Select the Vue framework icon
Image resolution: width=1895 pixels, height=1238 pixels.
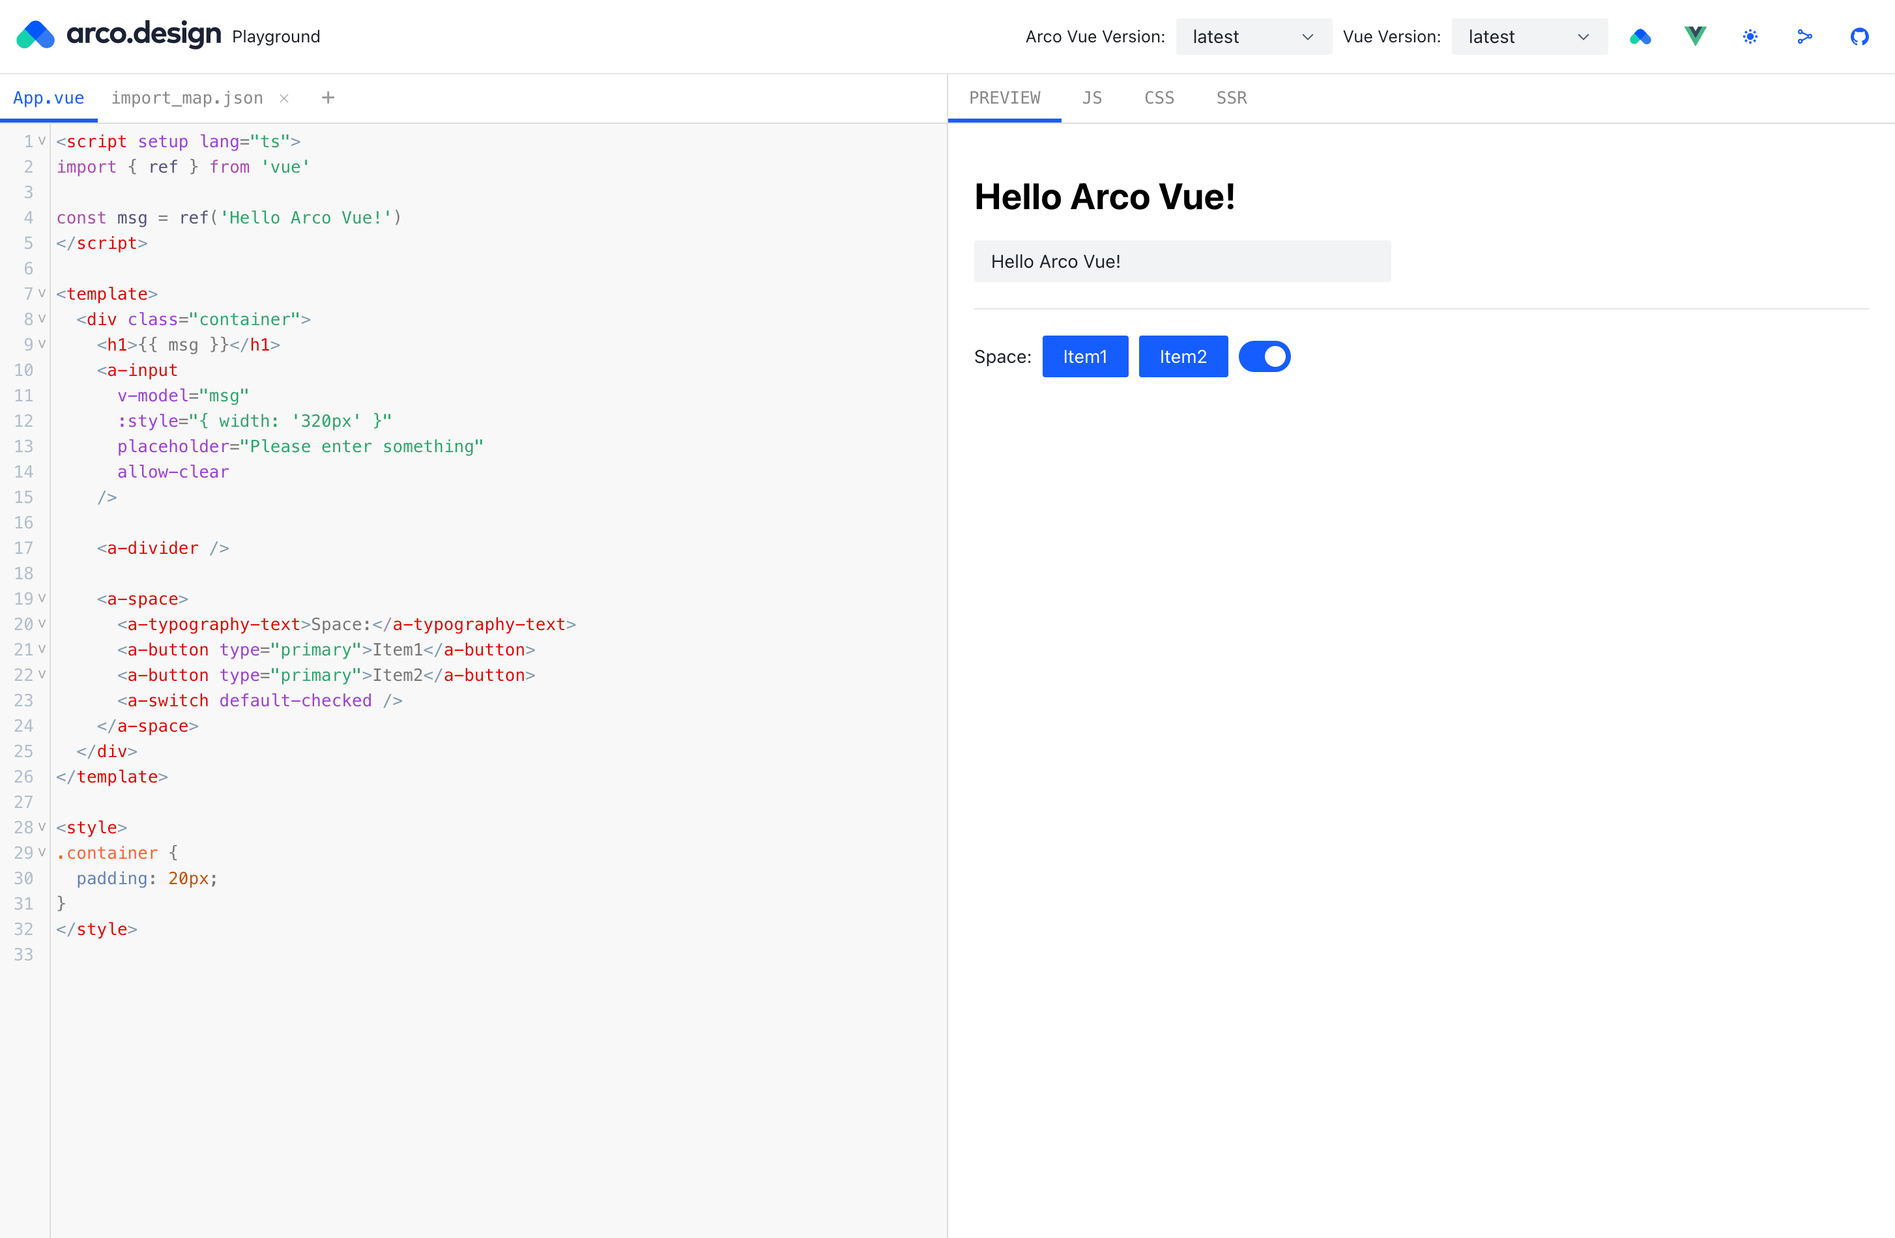[1695, 36]
